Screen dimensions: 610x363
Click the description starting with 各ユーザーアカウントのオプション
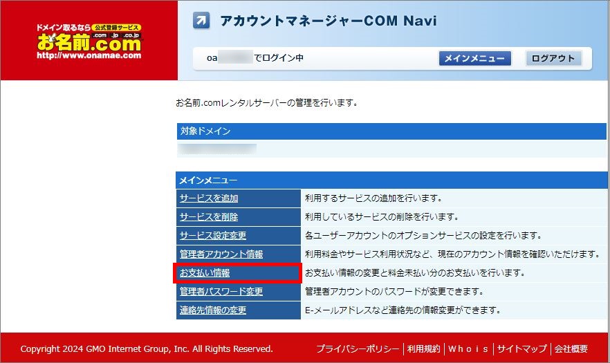click(x=424, y=236)
